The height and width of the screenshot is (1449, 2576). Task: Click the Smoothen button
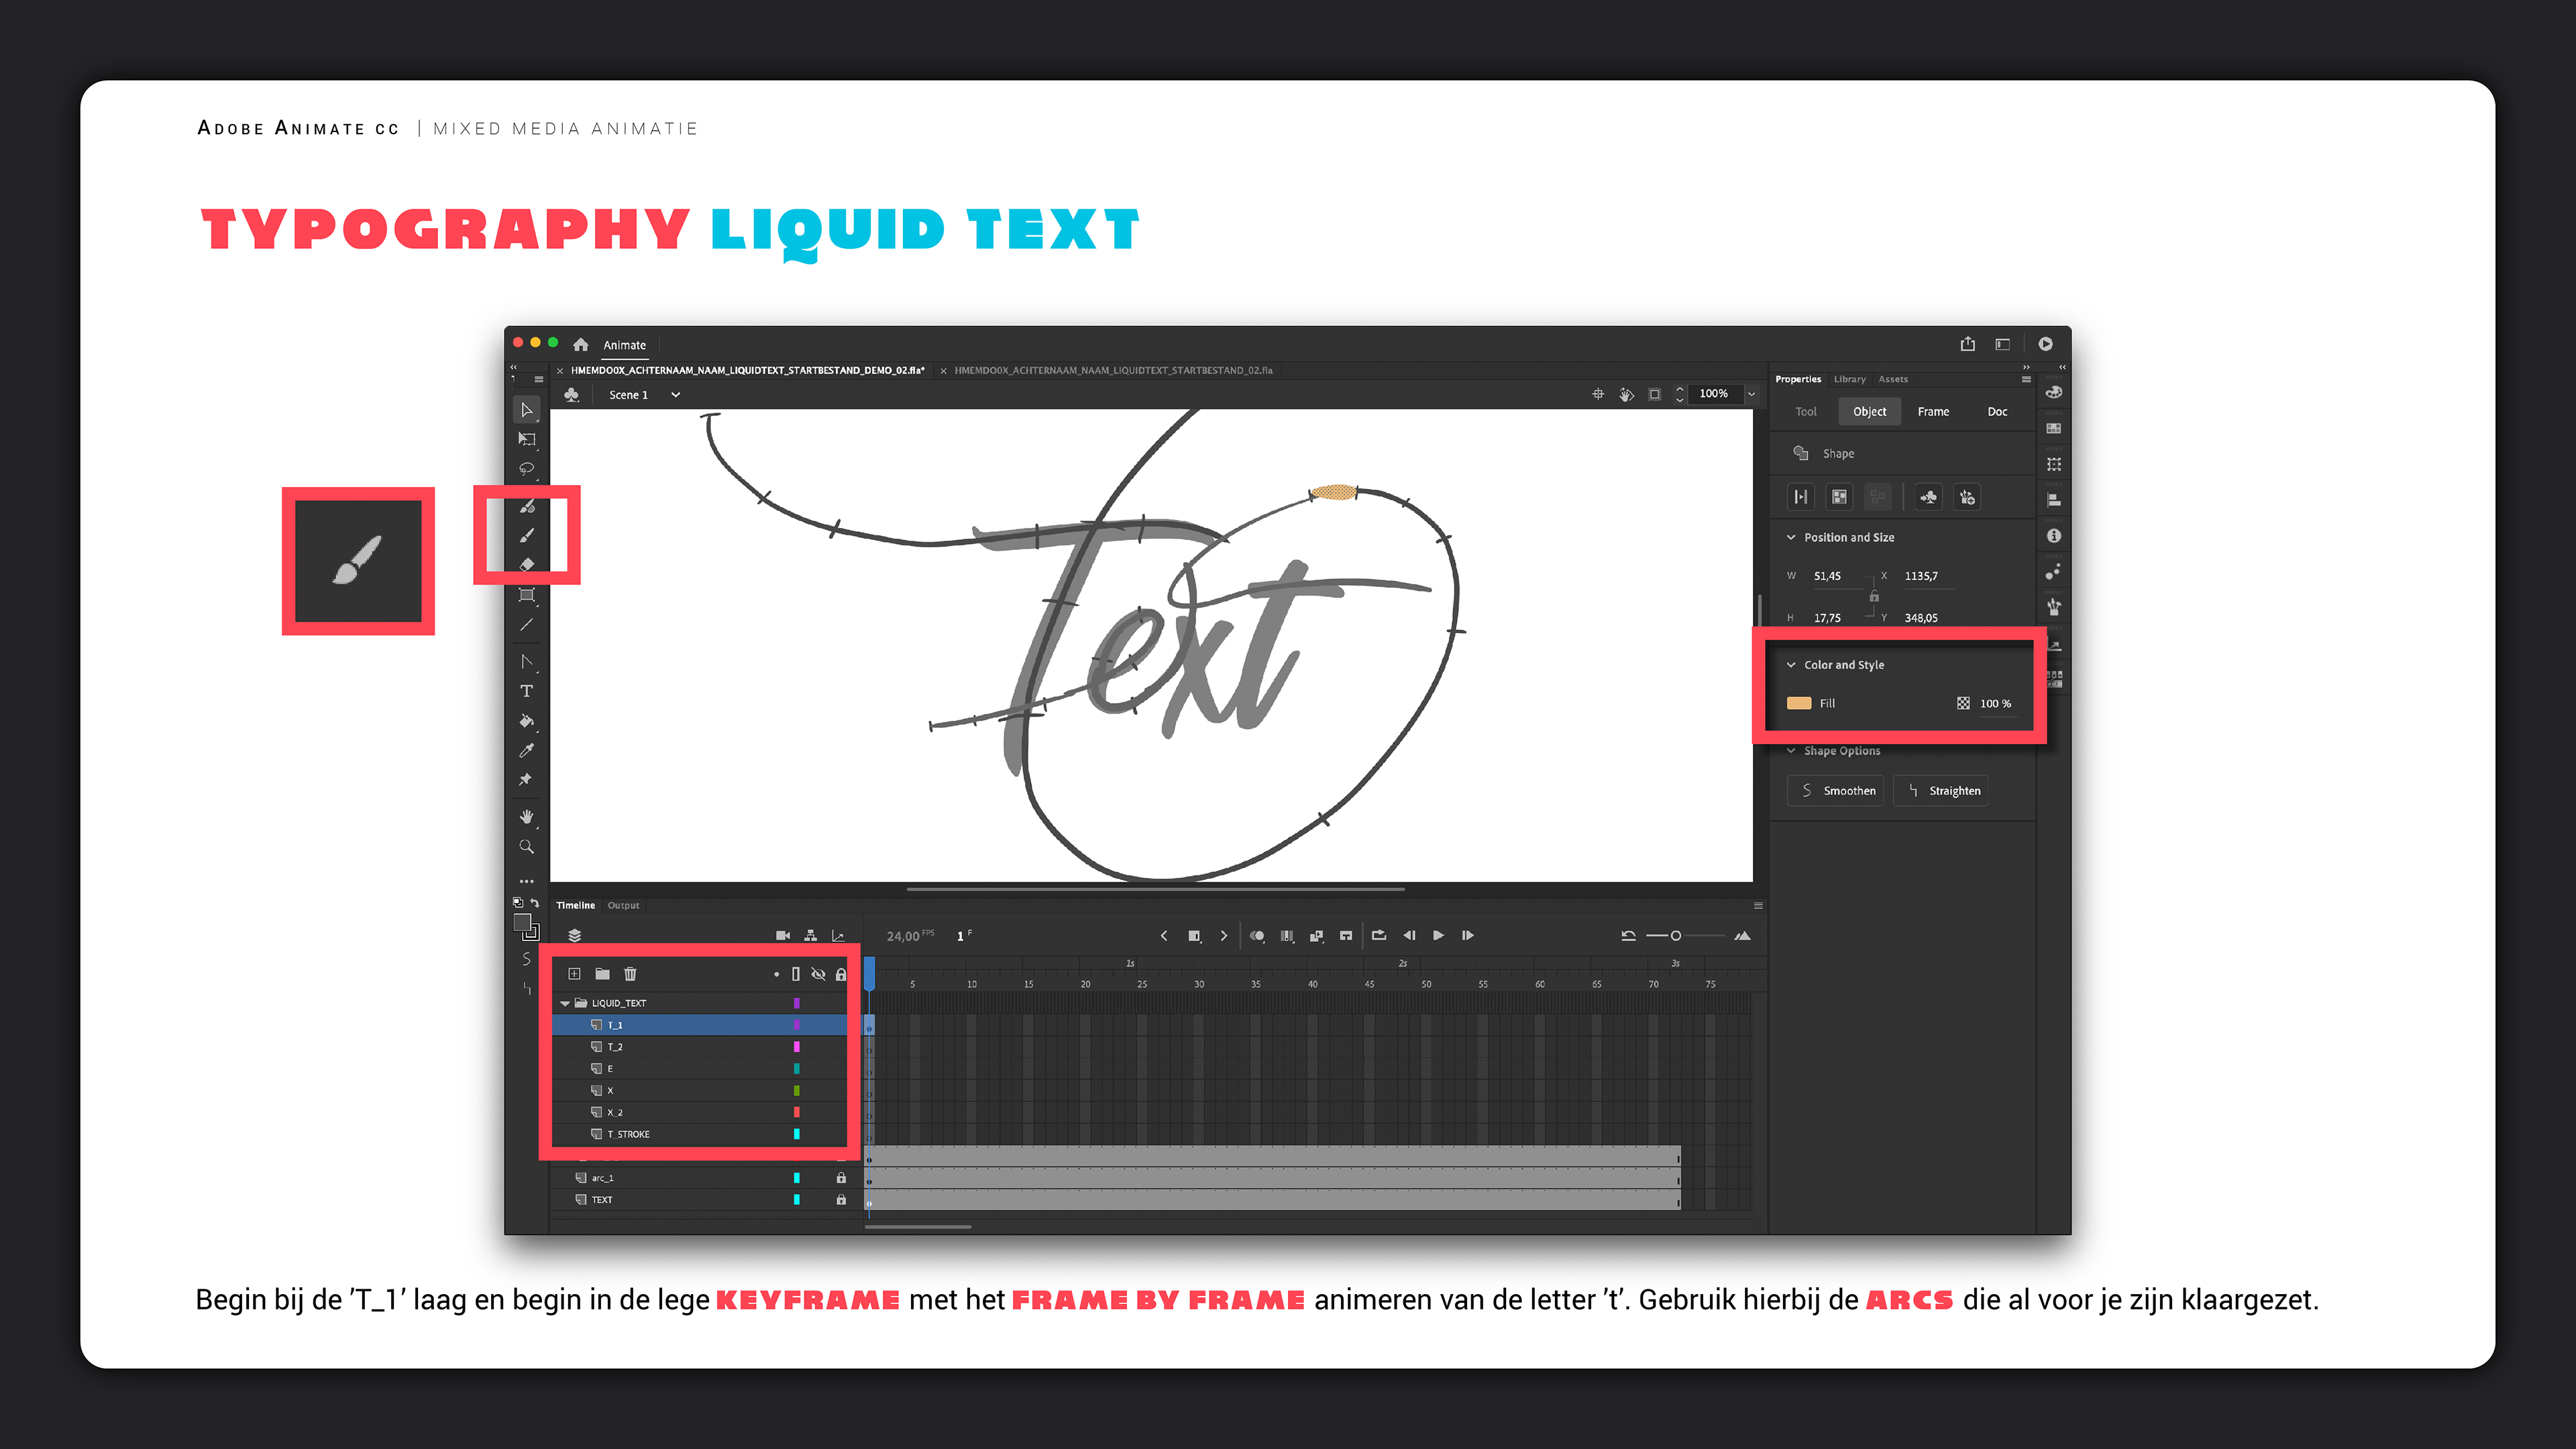click(x=1836, y=791)
